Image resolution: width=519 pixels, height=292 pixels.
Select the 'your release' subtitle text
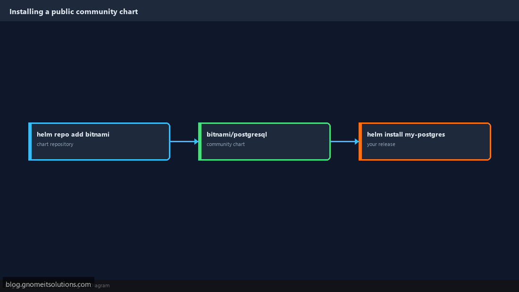pos(381,144)
